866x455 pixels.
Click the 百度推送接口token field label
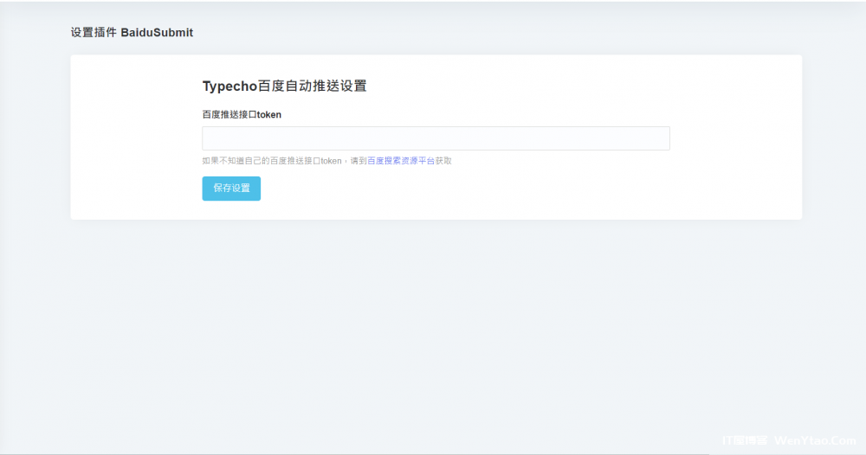tap(242, 115)
